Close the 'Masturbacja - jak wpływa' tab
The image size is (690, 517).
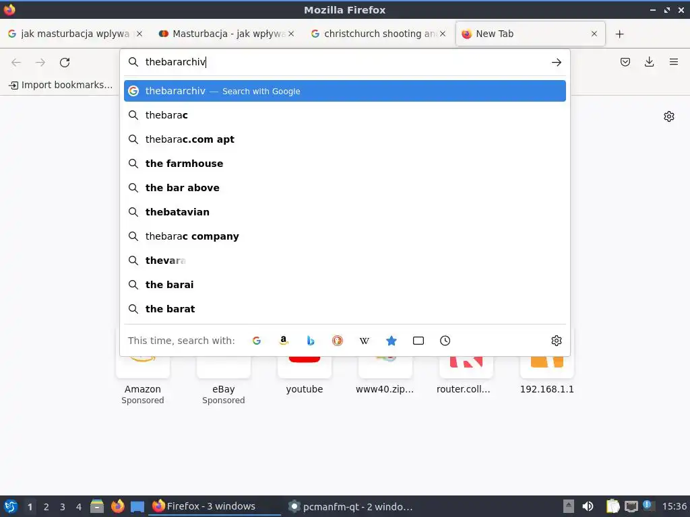(x=291, y=34)
